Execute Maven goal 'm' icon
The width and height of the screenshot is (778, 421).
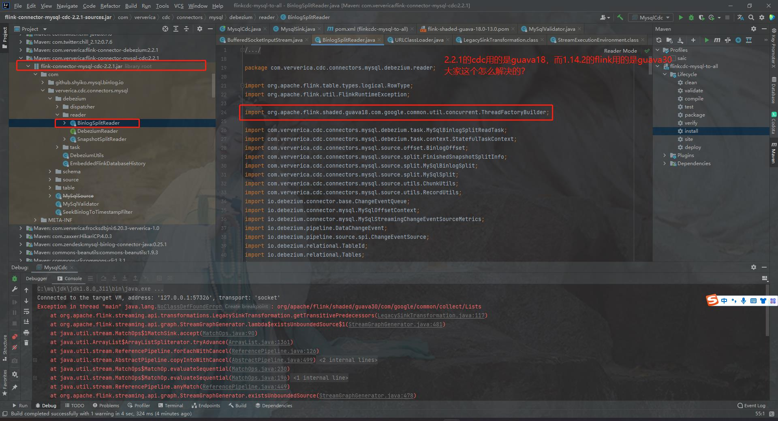coord(717,40)
